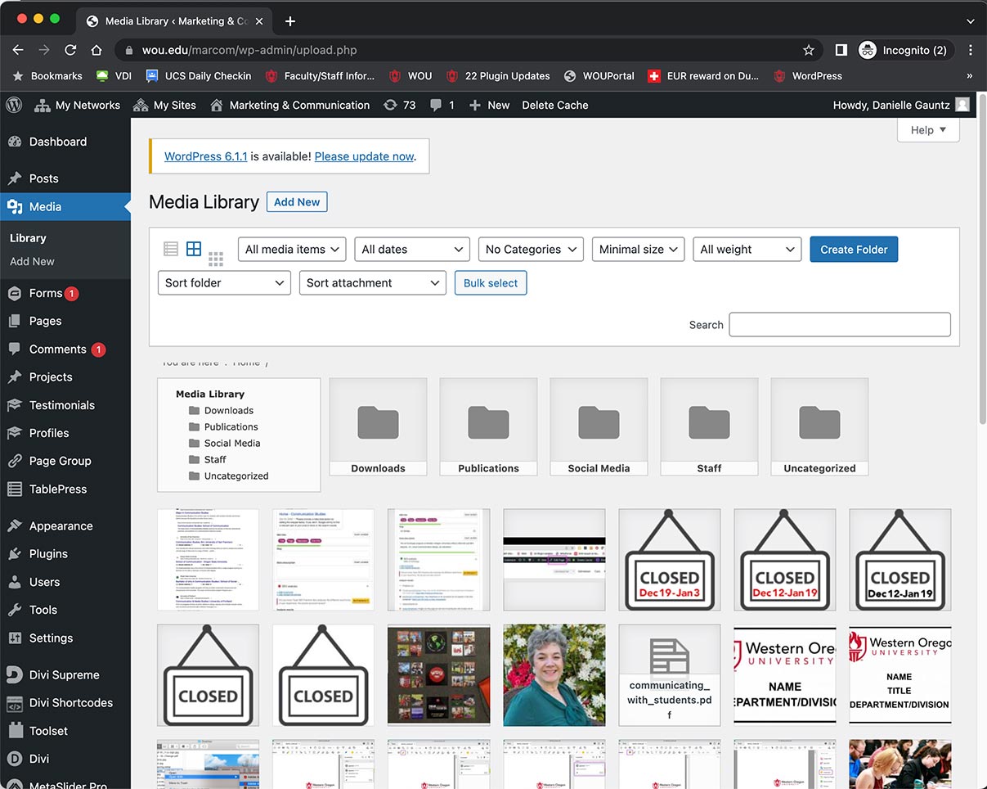Viewport: 987px width, 789px height.
Task: Open the No Categories filter dropdown
Action: click(x=530, y=249)
